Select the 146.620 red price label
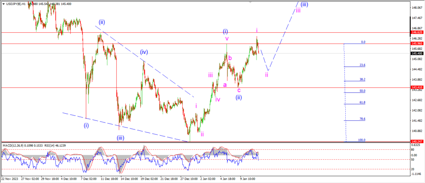 tap(417, 32)
